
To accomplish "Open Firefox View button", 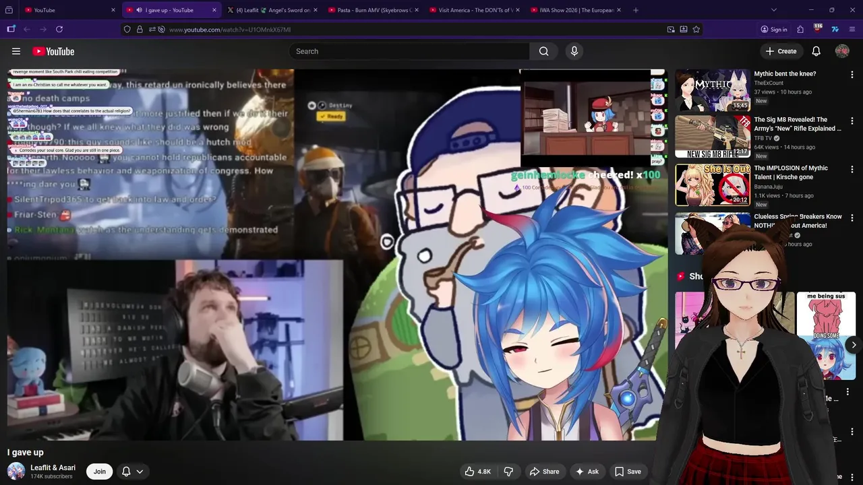I will [x=9, y=10].
